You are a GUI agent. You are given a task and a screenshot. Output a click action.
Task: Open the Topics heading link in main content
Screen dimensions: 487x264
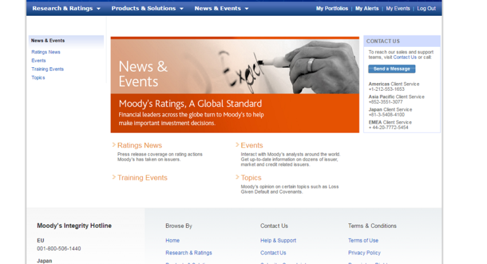(251, 178)
